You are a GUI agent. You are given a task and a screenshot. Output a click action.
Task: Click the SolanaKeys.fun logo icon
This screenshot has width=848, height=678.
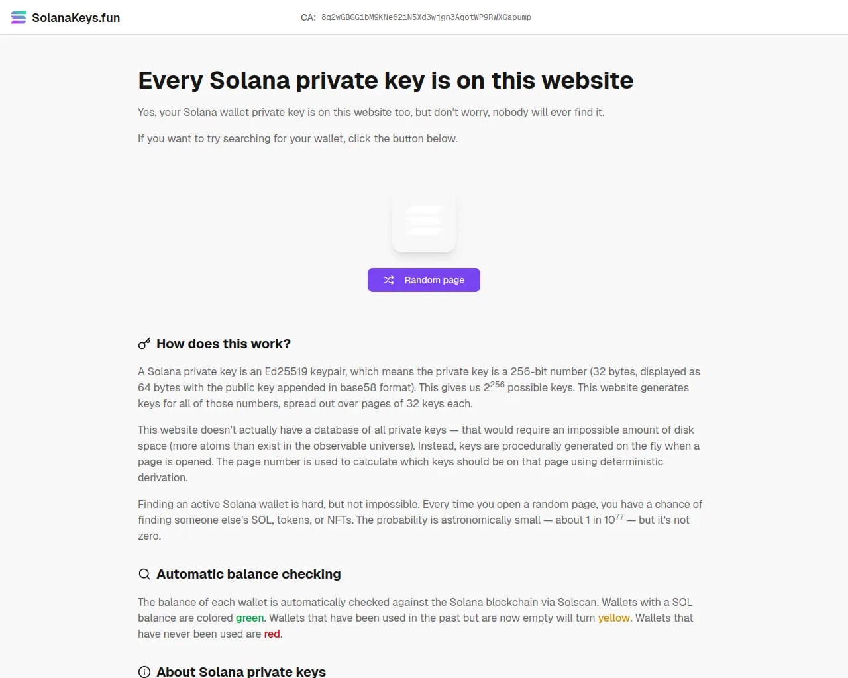coord(19,17)
